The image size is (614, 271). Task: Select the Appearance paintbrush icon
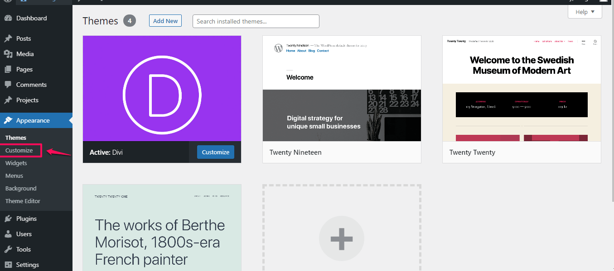[10, 120]
